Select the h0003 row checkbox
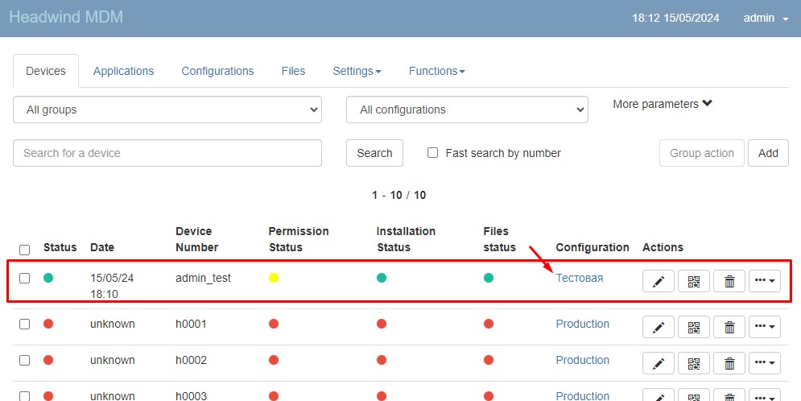This screenshot has width=801, height=401. (24, 396)
